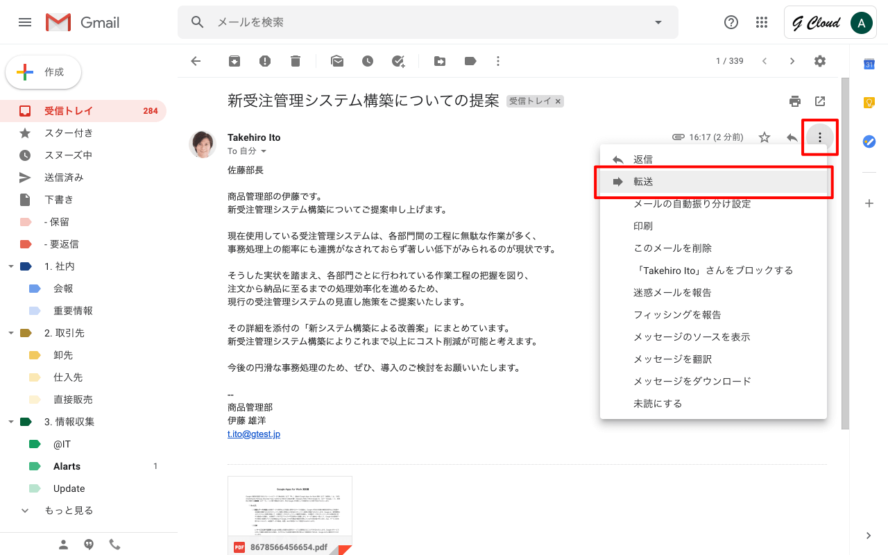Show details arrow next to To 自分
Screen dimensions: 888x555
click(264, 151)
